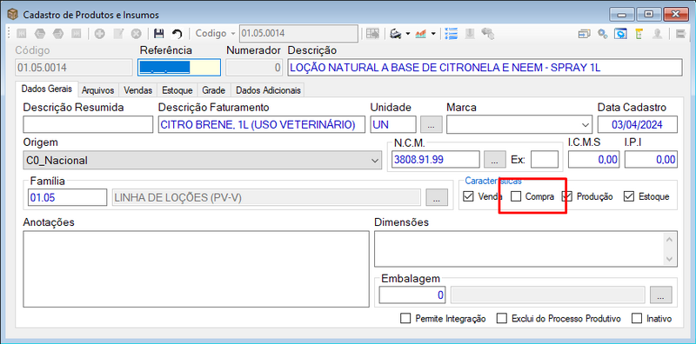Switch to the Dados Gerais tab

tap(47, 89)
